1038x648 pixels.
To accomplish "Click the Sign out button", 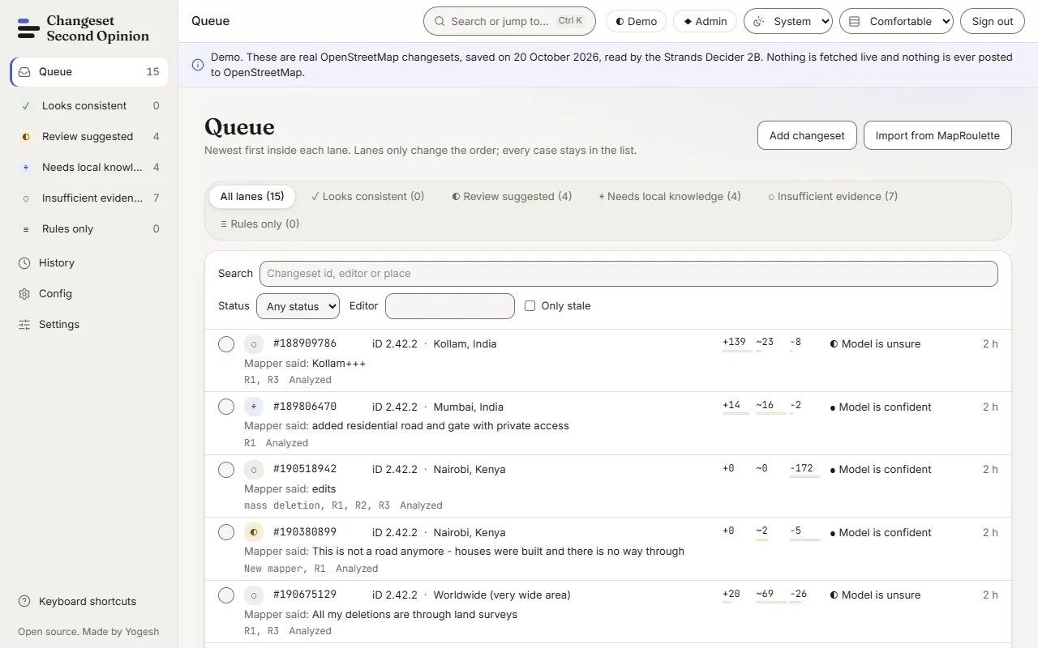I will click(993, 21).
